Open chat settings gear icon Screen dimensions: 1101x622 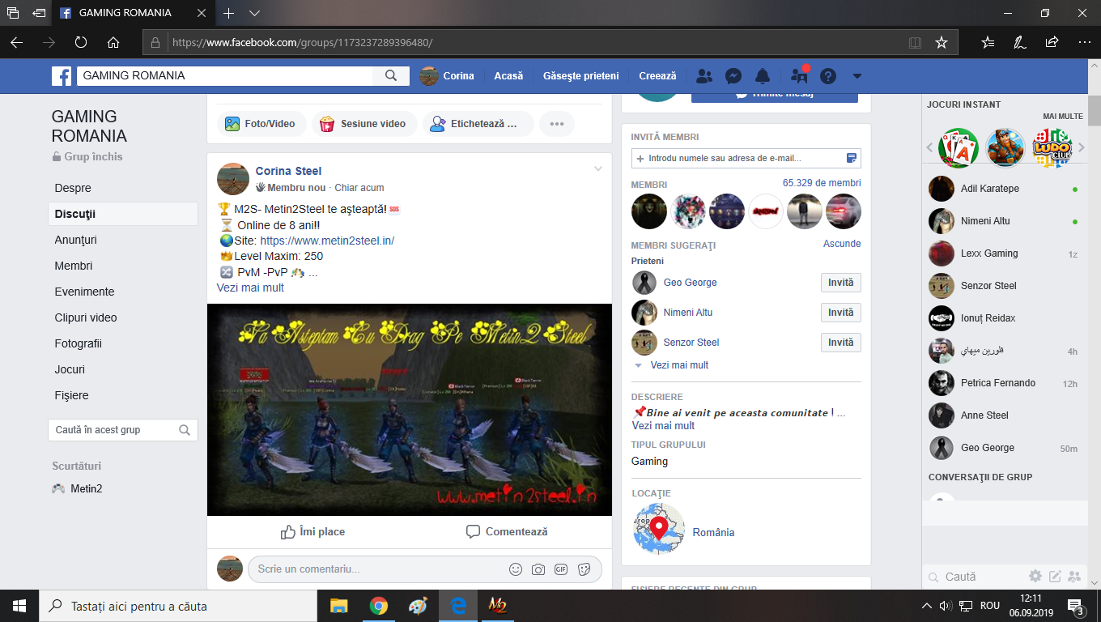[x=1035, y=577]
